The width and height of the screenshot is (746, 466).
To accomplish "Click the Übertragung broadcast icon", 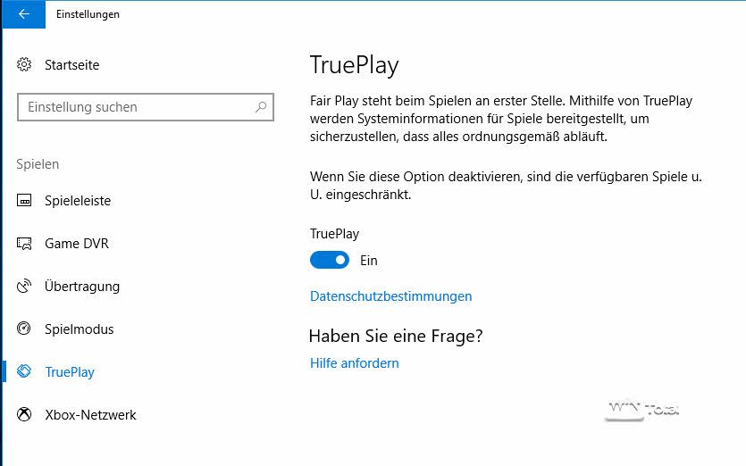I will point(25,287).
